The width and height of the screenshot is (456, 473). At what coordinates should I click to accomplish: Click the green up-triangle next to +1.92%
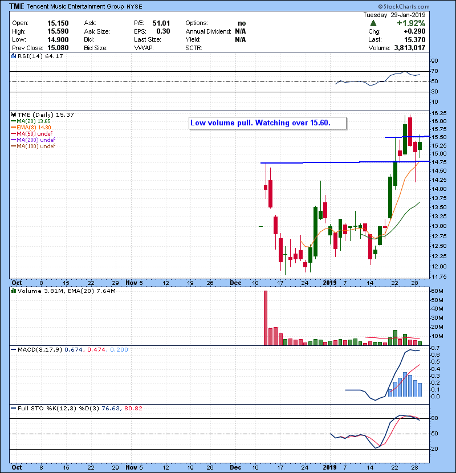click(x=373, y=23)
